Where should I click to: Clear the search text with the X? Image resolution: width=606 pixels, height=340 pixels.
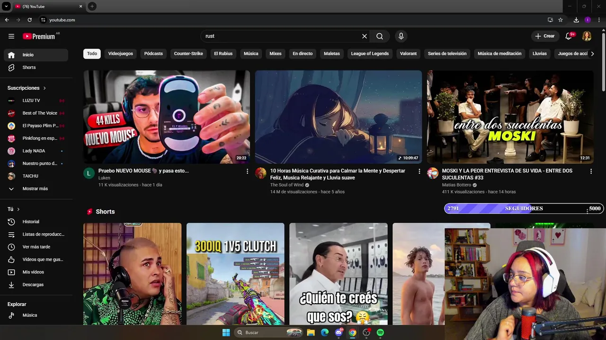365,36
